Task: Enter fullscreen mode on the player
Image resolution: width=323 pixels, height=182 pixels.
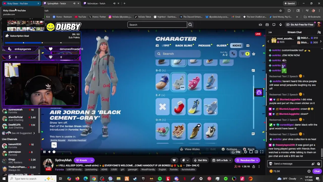Action: [x=262, y=152]
